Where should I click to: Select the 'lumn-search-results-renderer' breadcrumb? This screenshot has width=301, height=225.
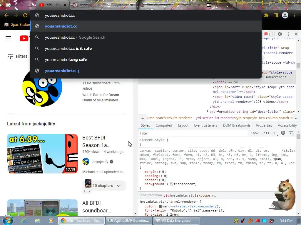(169, 118)
